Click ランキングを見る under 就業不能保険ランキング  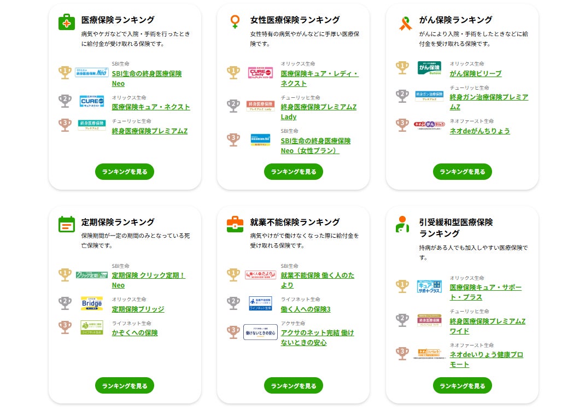point(294,385)
